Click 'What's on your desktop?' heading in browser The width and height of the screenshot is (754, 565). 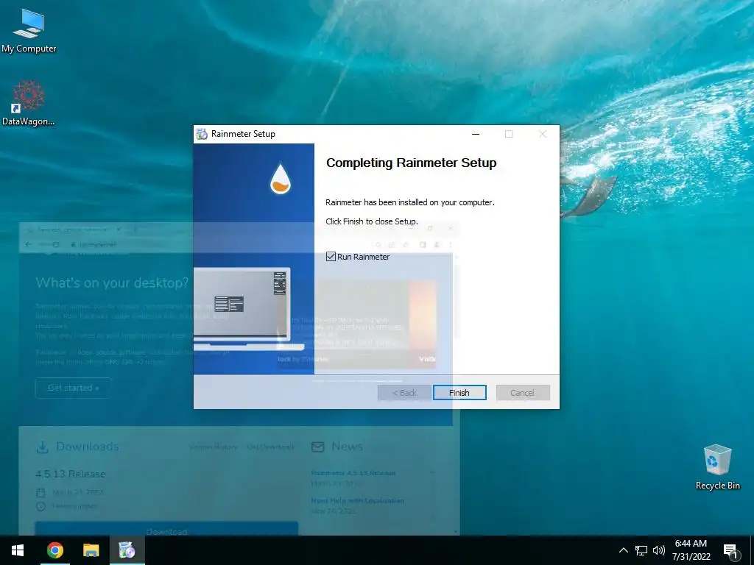coord(112,283)
